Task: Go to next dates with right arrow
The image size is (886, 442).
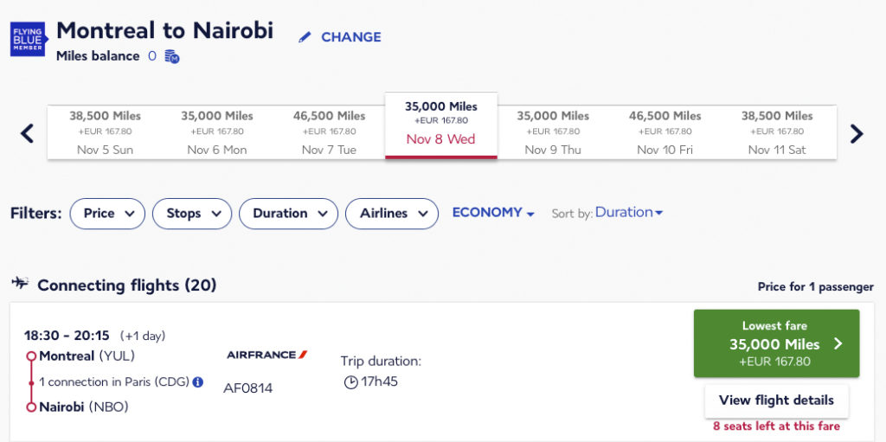Action: point(857,133)
